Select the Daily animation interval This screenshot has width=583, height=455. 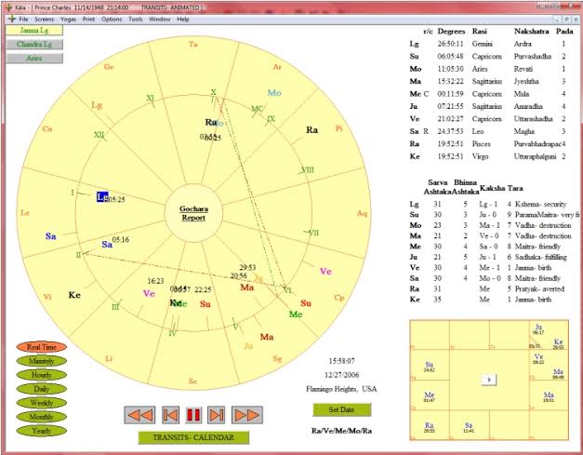(x=42, y=389)
